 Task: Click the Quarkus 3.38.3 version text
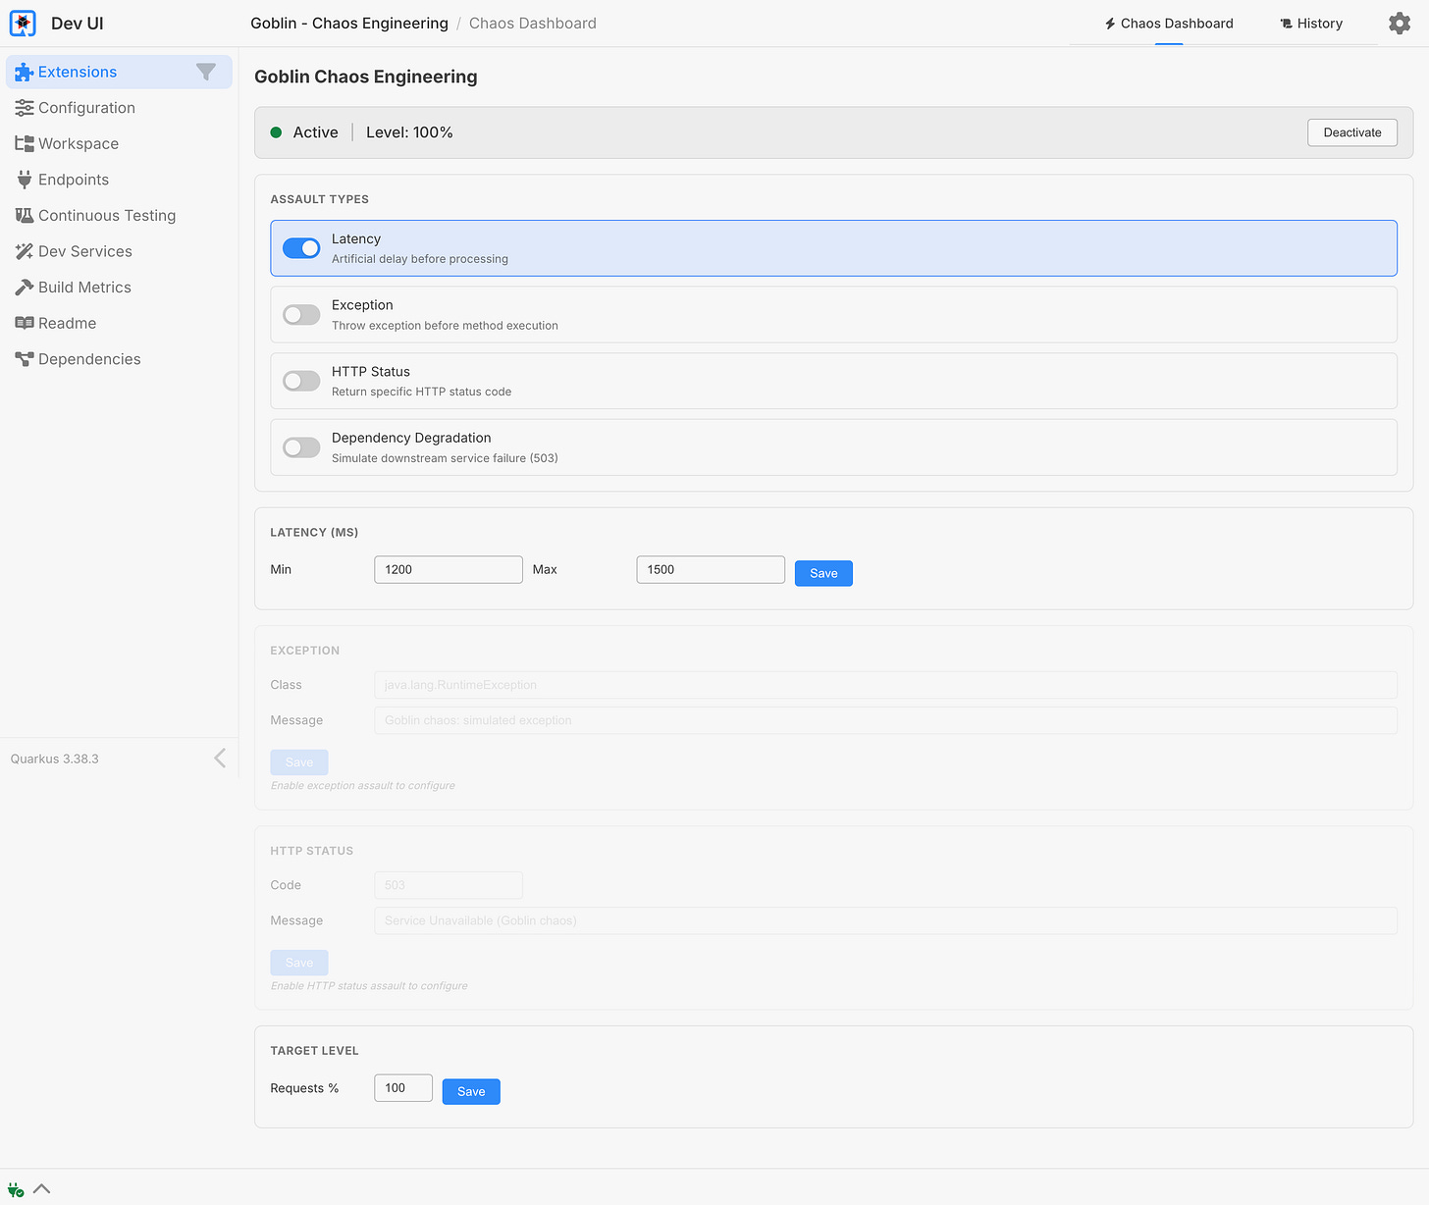[55, 759]
